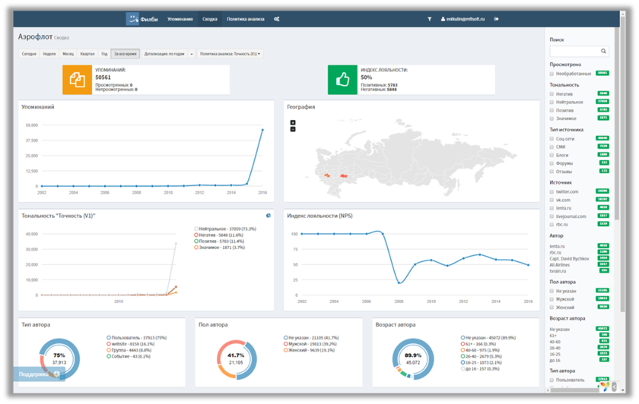Zoom in on the geography map
The image size is (639, 404).
pyautogui.click(x=293, y=122)
